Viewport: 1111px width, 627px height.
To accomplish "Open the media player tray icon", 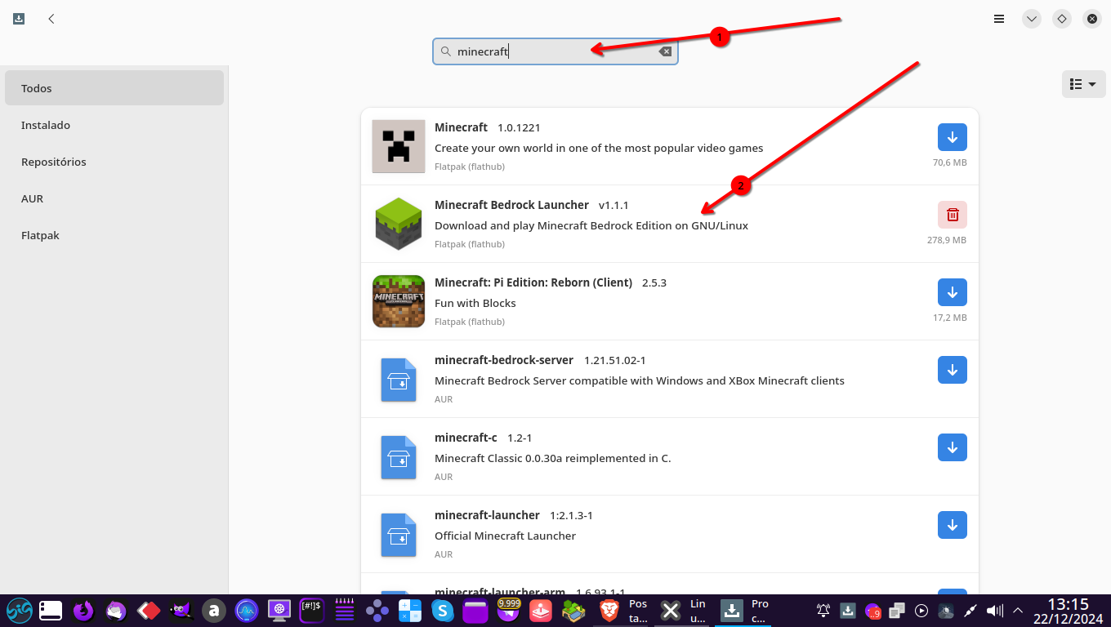I will pyautogui.click(x=921, y=610).
